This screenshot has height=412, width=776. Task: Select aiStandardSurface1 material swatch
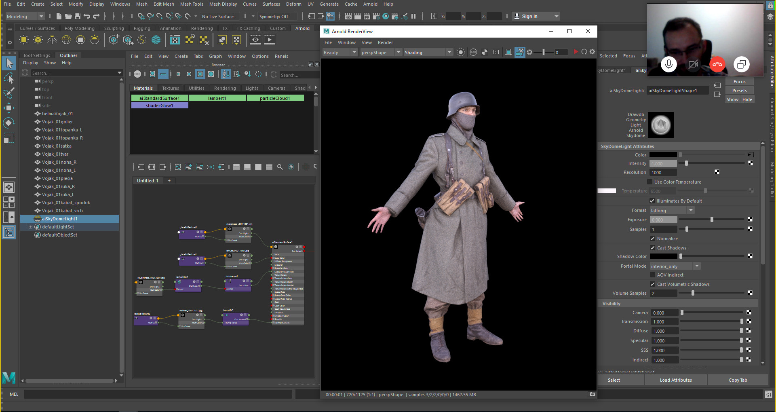coord(159,98)
